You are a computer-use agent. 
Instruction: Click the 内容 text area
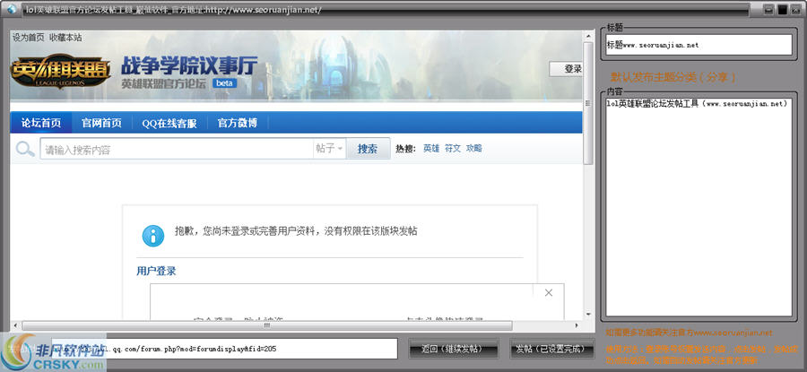(x=699, y=207)
